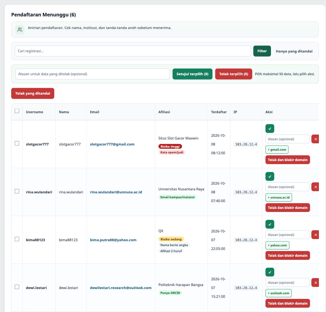Reject dewi.lestari with the red X

coord(315,282)
